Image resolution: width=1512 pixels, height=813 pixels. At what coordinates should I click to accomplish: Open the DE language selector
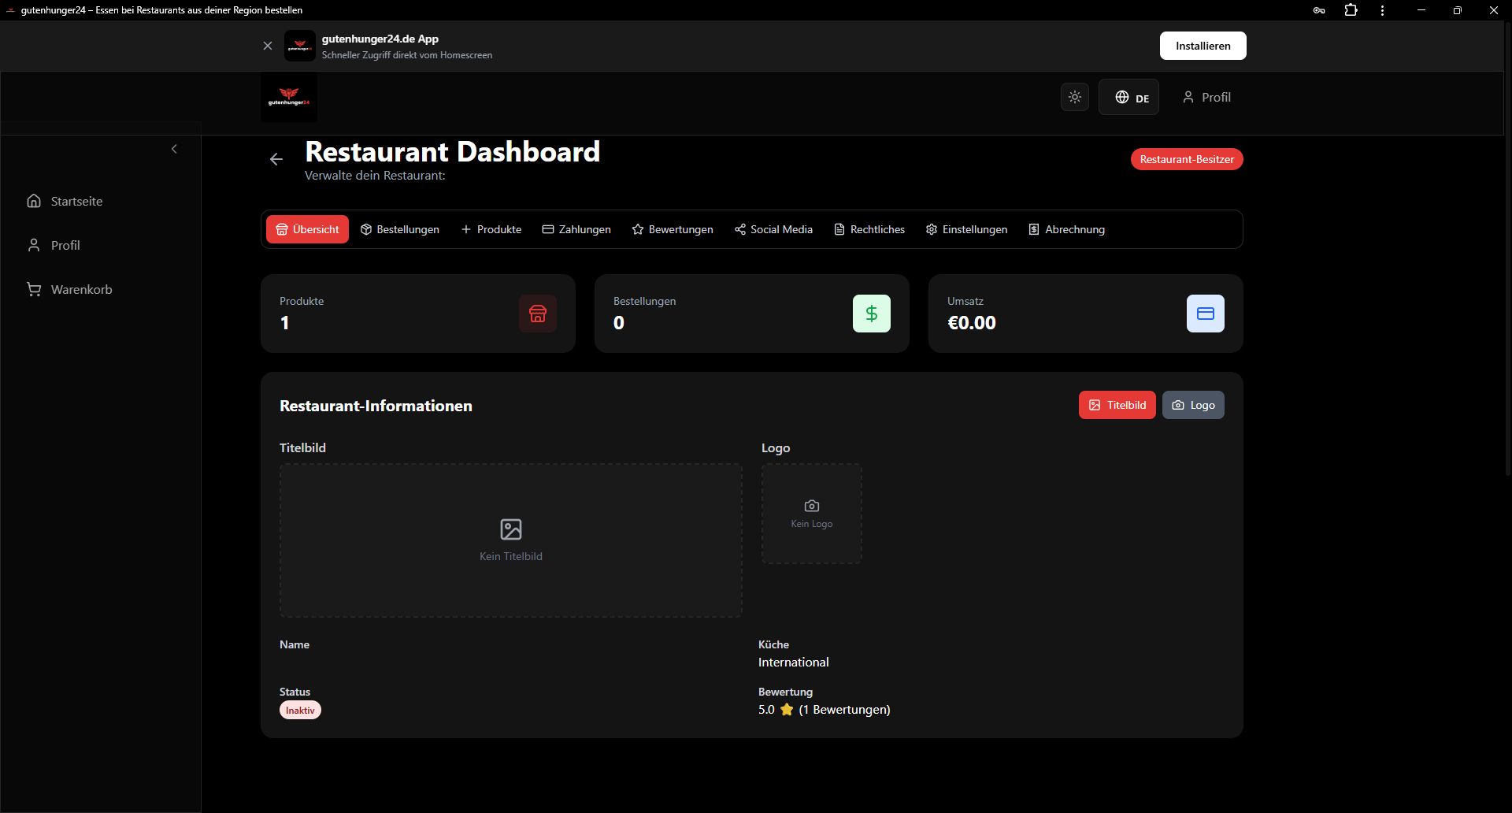click(x=1128, y=97)
